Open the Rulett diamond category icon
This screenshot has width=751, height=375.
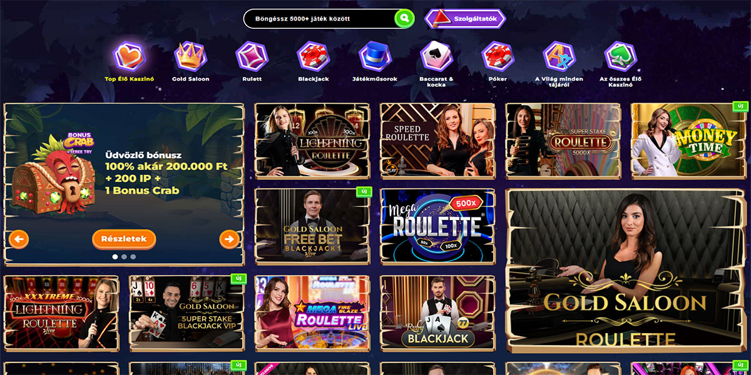click(x=252, y=56)
